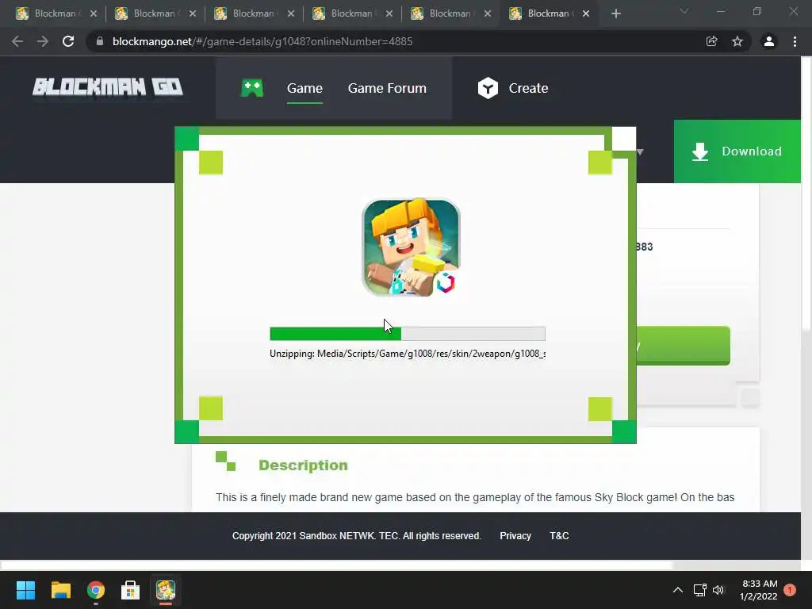
Task: Open the Chrome profile icon
Action: click(768, 41)
